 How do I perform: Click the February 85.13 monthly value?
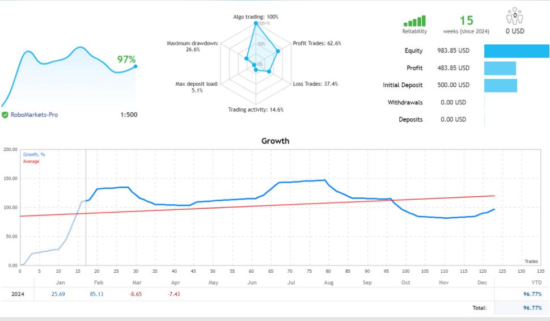96,294
